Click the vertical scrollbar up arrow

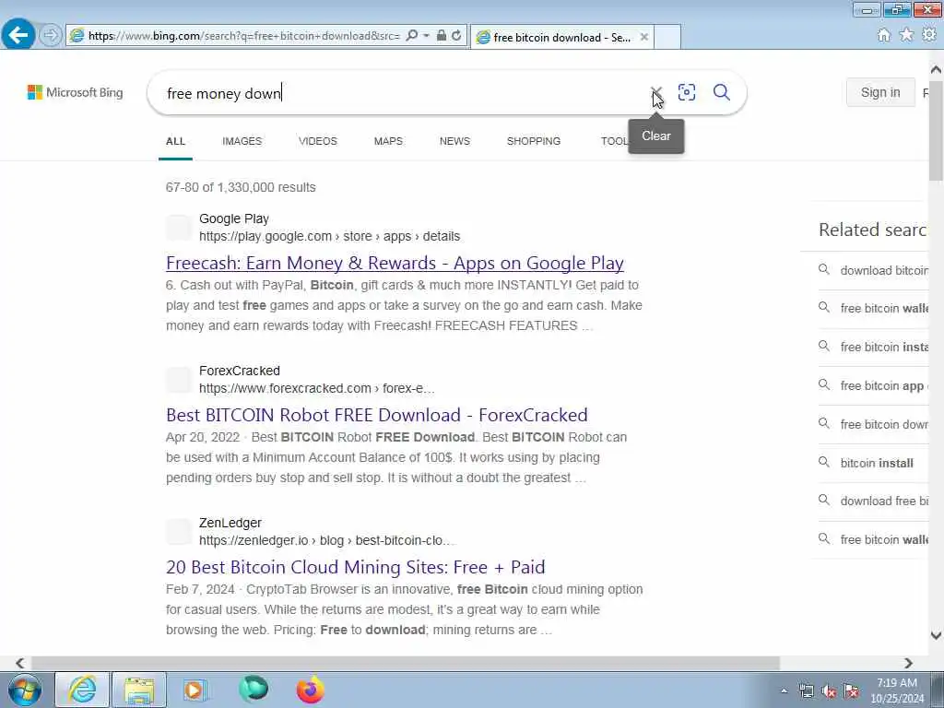pyautogui.click(x=937, y=70)
